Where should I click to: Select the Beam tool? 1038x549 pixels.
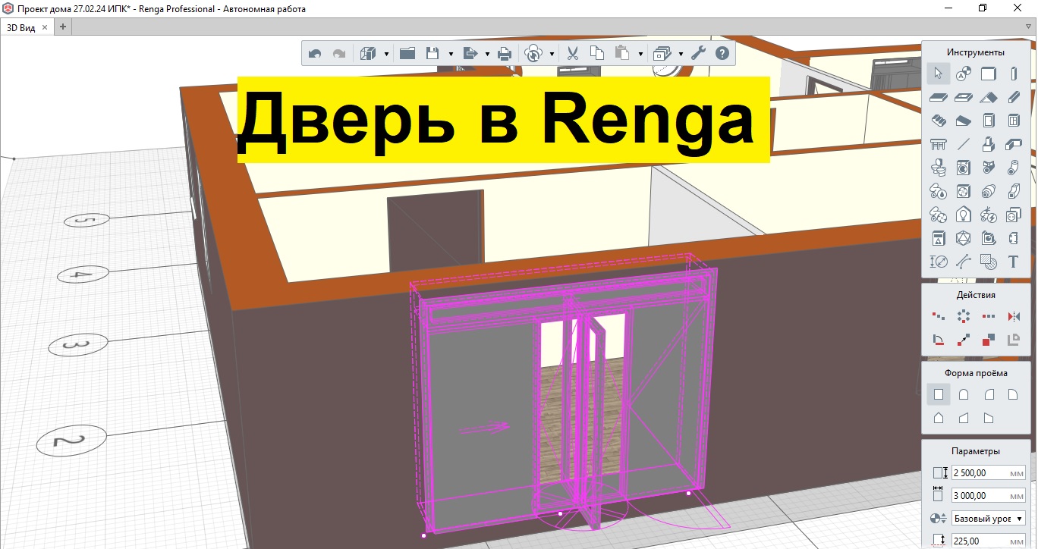coord(1013,97)
